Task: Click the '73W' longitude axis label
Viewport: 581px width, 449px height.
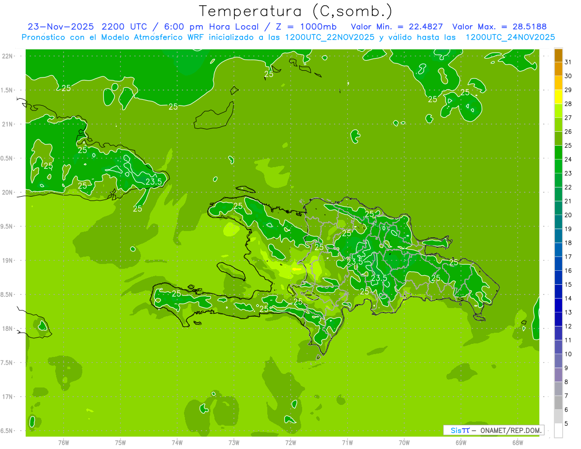Action: click(x=234, y=443)
